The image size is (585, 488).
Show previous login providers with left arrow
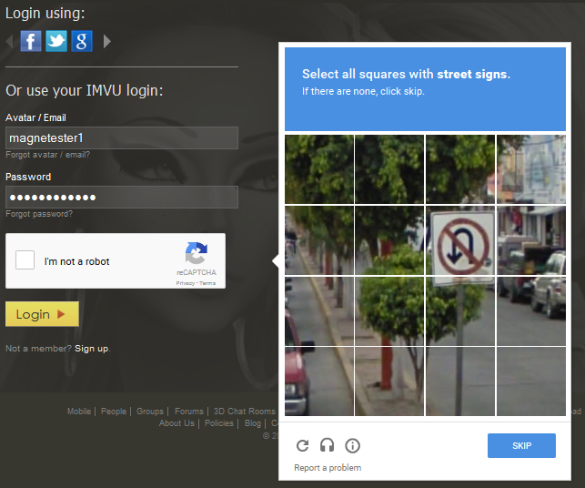(x=10, y=41)
